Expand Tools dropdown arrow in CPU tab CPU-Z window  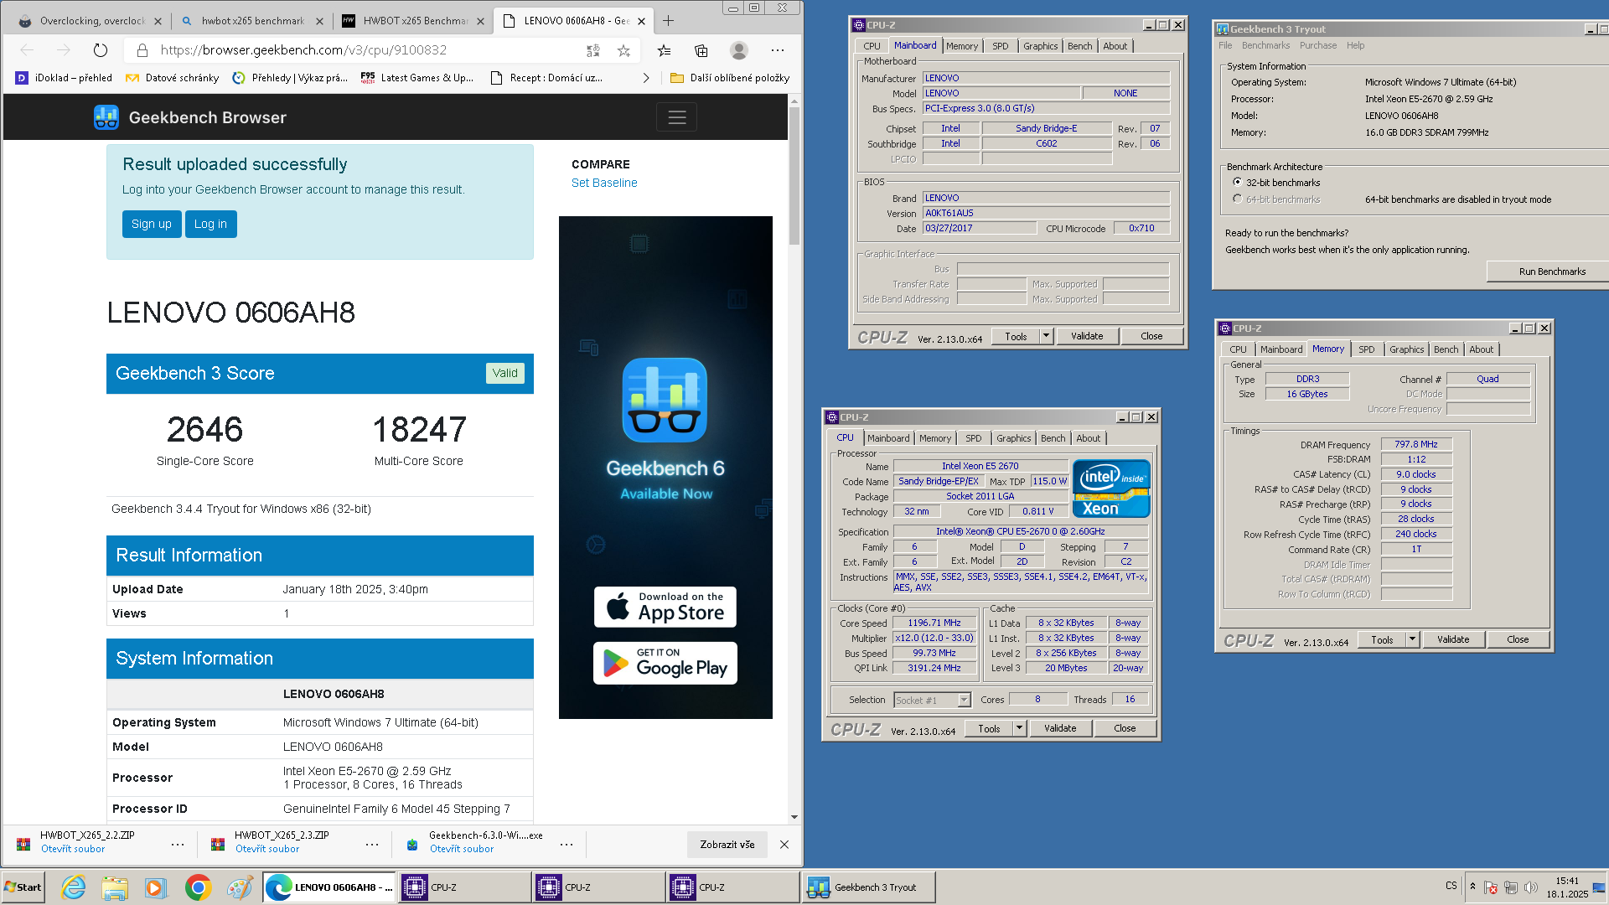pyautogui.click(x=1019, y=728)
